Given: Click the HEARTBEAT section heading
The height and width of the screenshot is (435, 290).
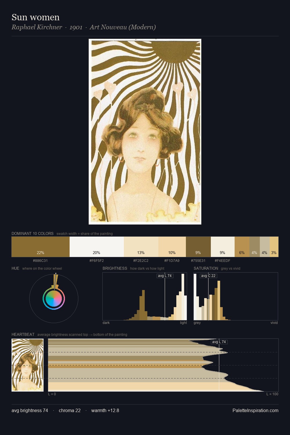Looking at the screenshot, I should point(23,334).
